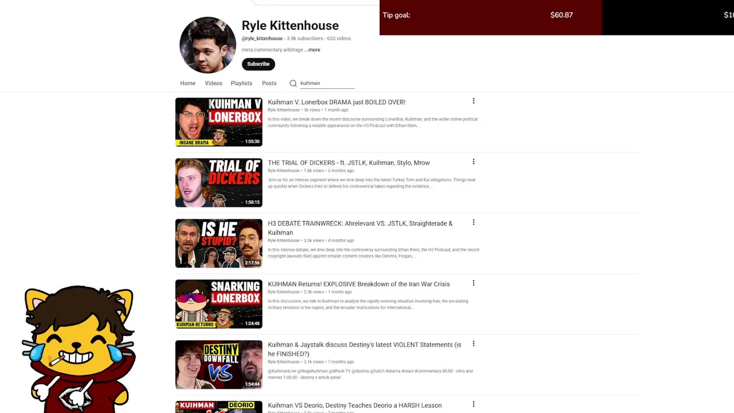The height and width of the screenshot is (413, 734).
Task: Open Kuihman & Jaystalk discuss Destiny title
Action: click(x=364, y=349)
